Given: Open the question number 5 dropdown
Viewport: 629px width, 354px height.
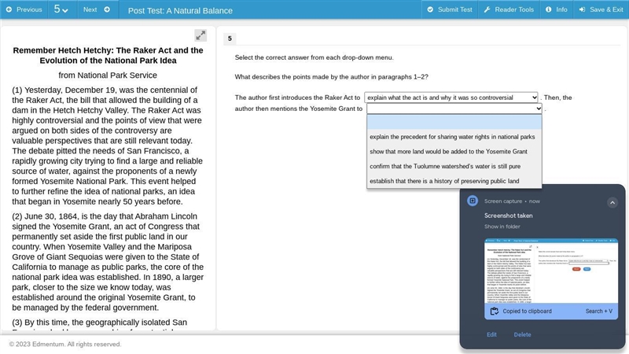Looking at the screenshot, I should (61, 9).
